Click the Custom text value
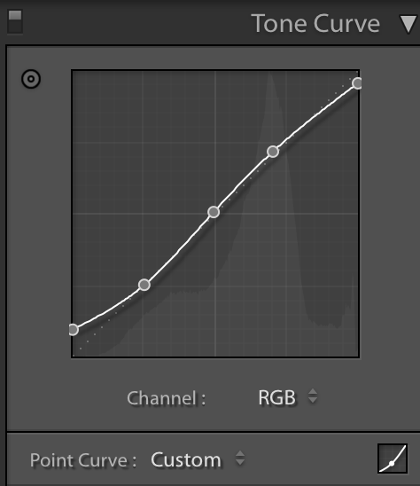 tap(186, 460)
